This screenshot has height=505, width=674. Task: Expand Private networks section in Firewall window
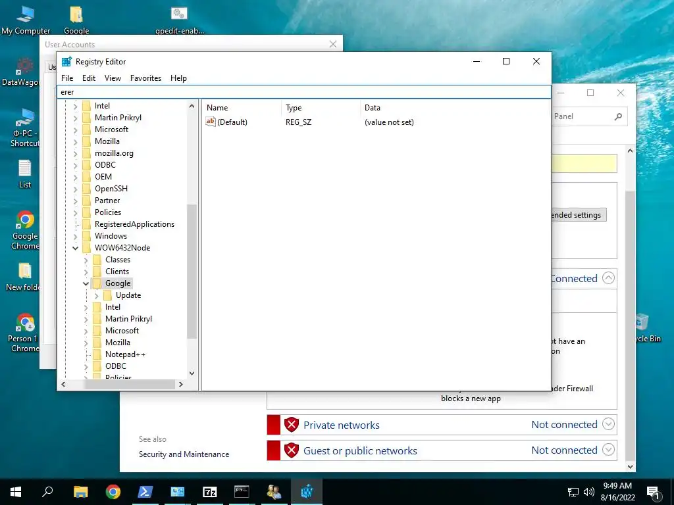608,424
